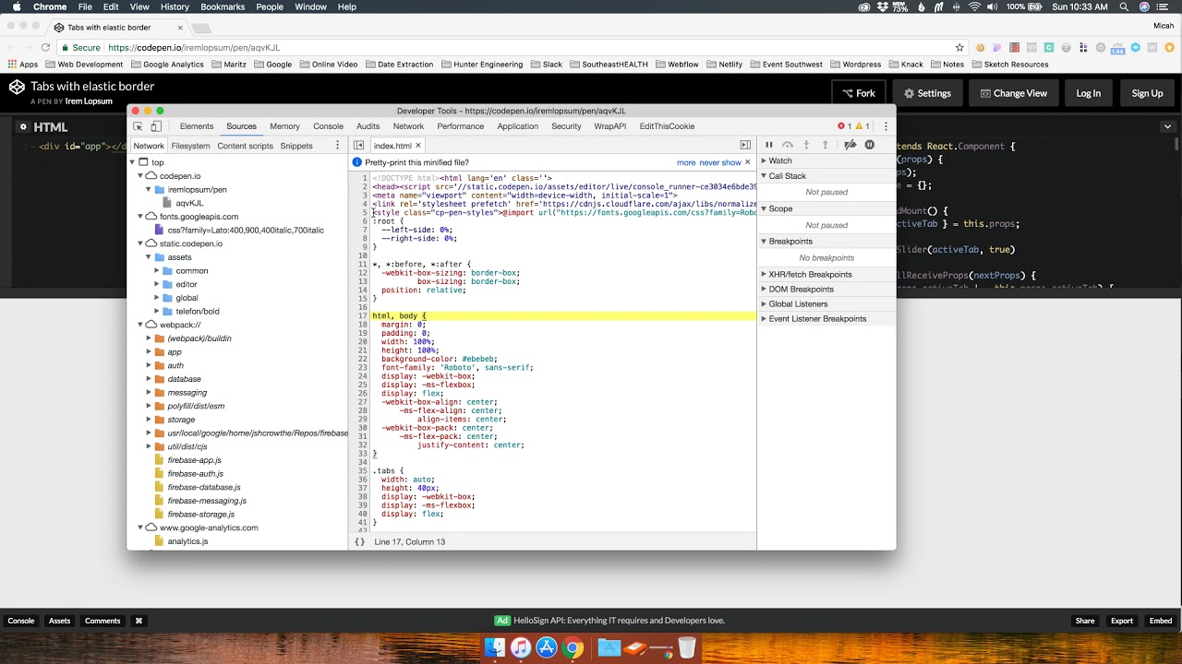Click the Log In button
Viewport: 1182px width, 664px height.
pos(1089,93)
